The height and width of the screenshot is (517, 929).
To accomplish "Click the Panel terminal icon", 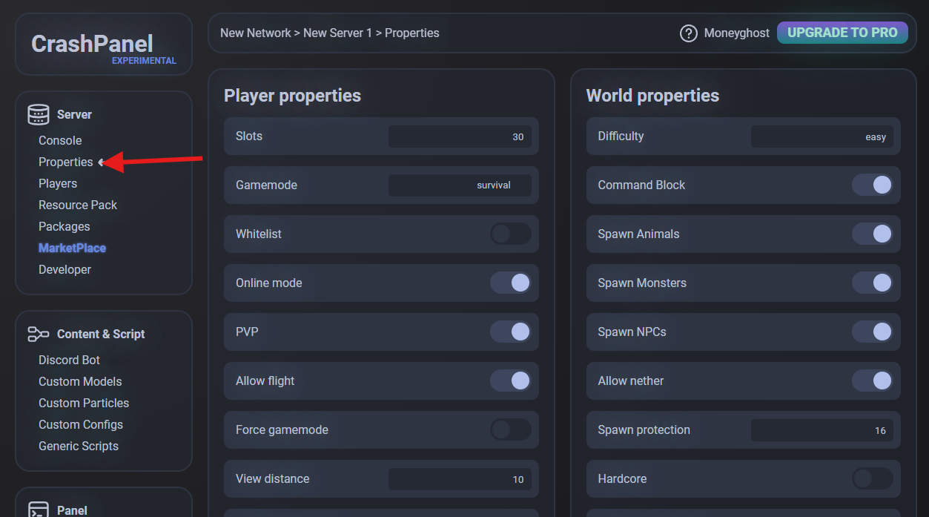I will (39, 510).
